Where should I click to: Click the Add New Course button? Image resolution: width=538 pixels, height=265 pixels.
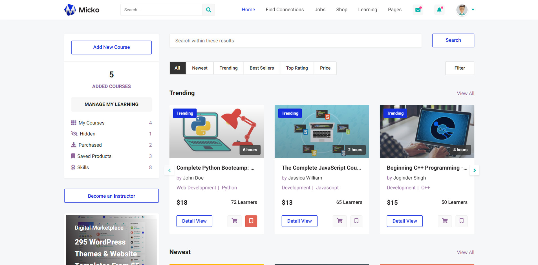tap(111, 47)
